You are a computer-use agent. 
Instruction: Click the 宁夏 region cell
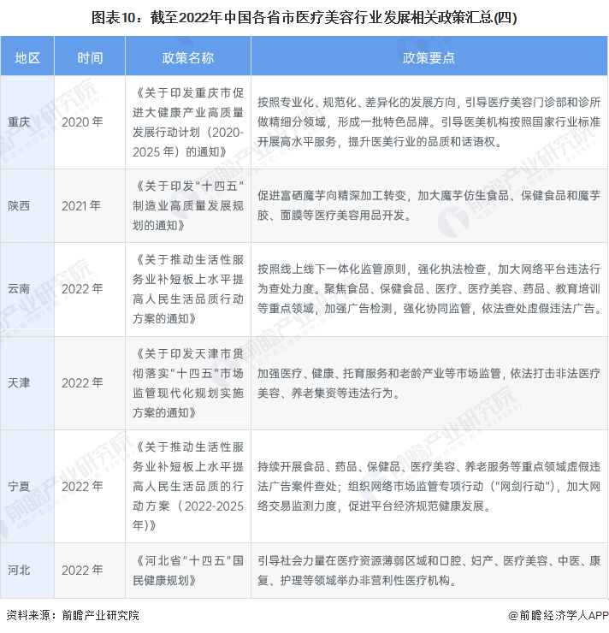[18, 485]
